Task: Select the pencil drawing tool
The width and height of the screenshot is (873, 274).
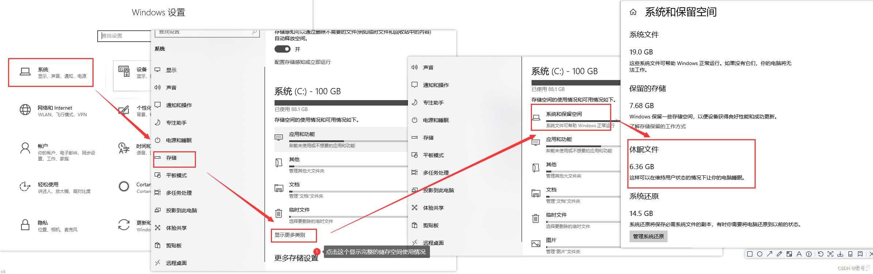Action: (x=779, y=254)
